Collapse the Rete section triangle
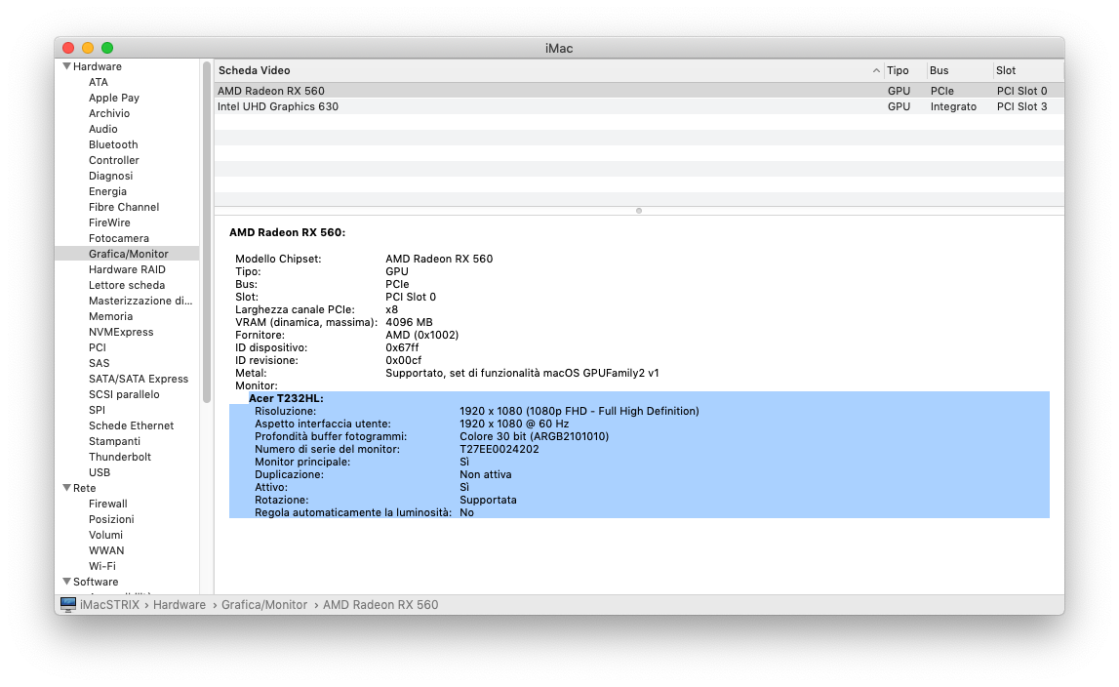The height and width of the screenshot is (687, 1119). click(66, 488)
